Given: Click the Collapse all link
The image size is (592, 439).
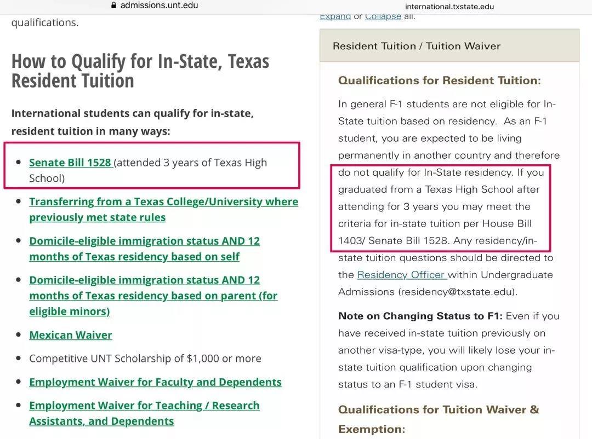Looking at the screenshot, I should click(x=383, y=16).
